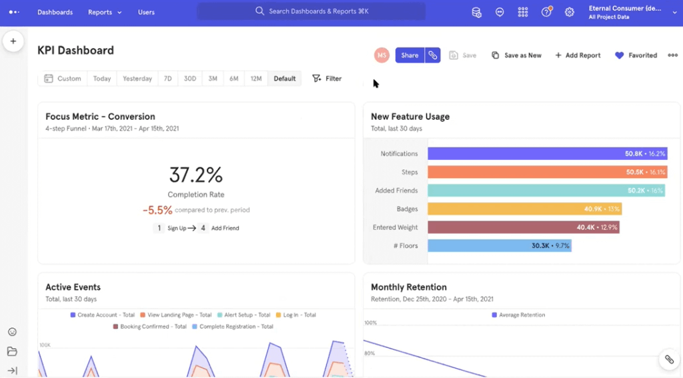
Task: Open the folder icon in left sidebar
Action: [x=12, y=351]
